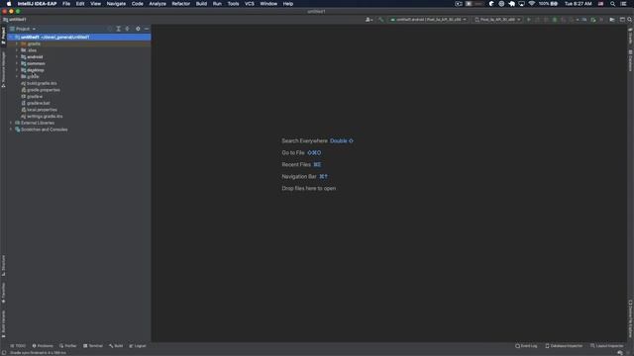Expand the gradle folder above build.gradle.kts
Image resolution: width=634 pixels, height=356 pixels.
coord(17,76)
